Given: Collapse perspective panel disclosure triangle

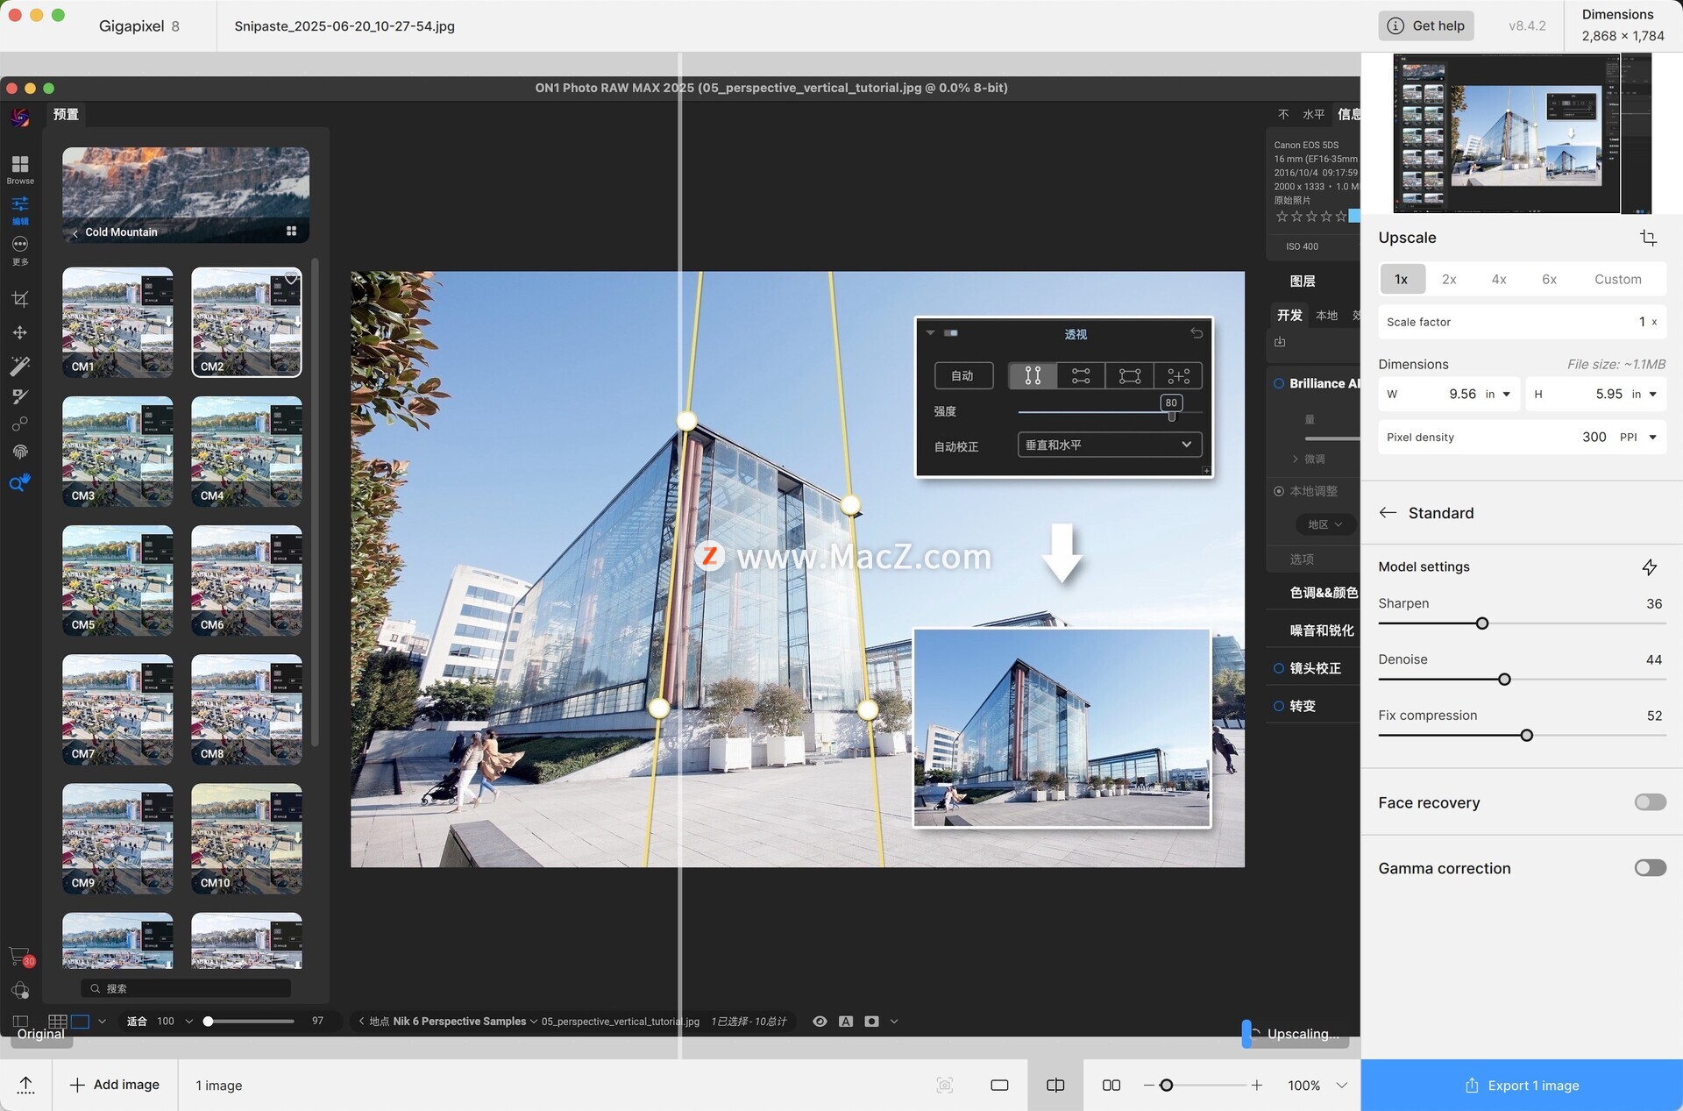Looking at the screenshot, I should (930, 333).
